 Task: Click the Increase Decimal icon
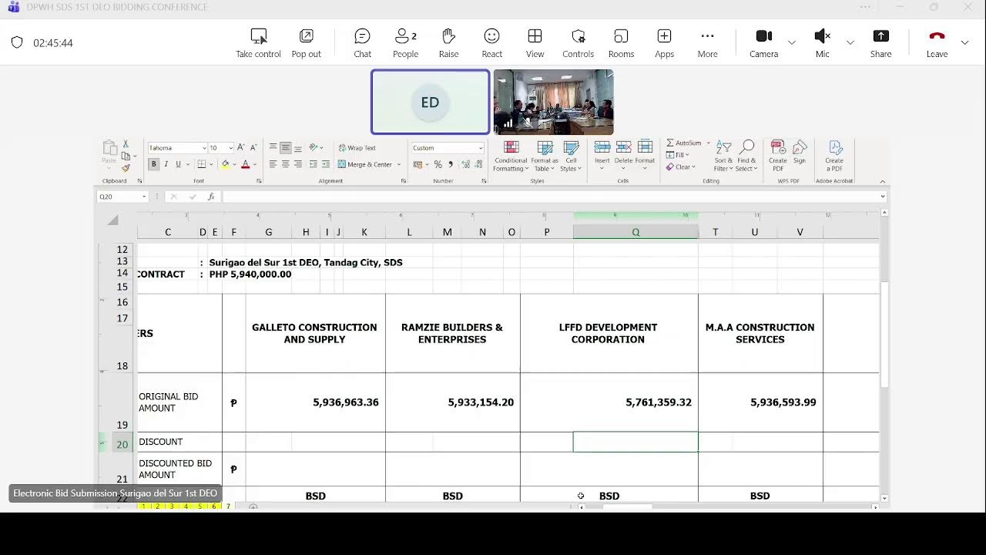pos(464,164)
